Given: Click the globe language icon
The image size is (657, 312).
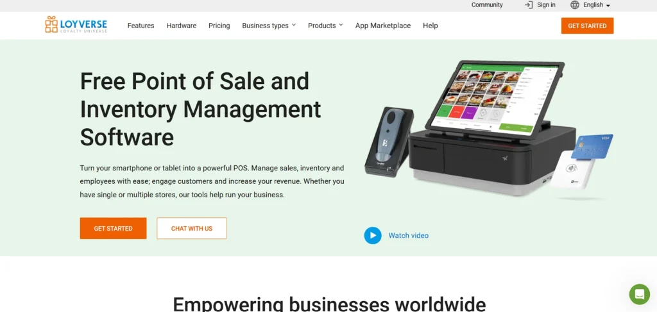Looking at the screenshot, I should click(575, 5).
